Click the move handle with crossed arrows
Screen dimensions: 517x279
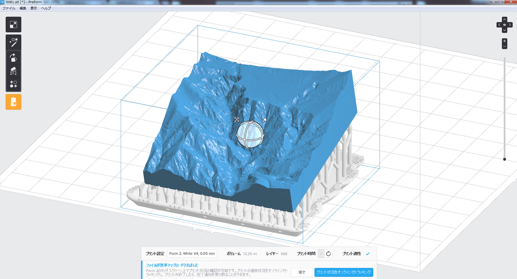[237, 119]
